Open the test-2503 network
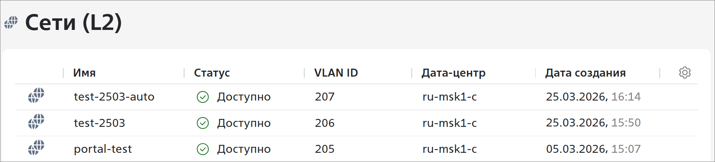This screenshot has width=715, height=162. (99, 123)
